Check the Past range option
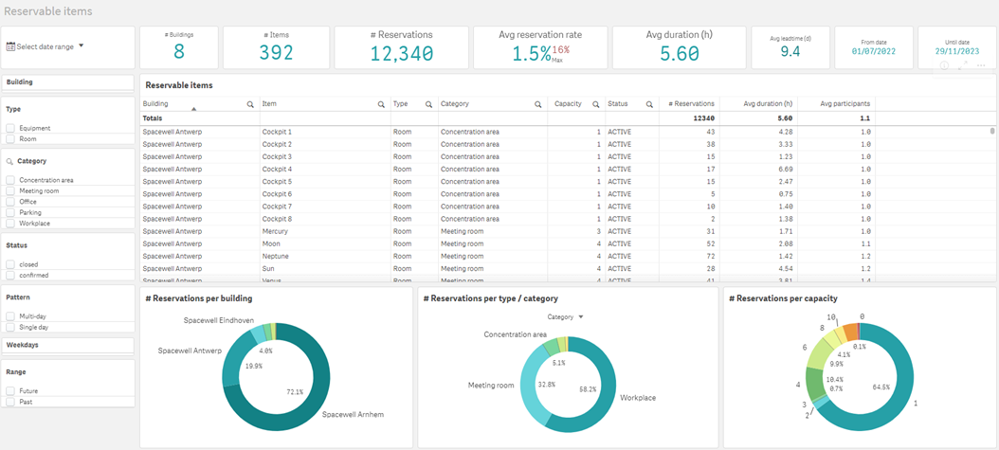This screenshot has height=450, width=999. 10,403
